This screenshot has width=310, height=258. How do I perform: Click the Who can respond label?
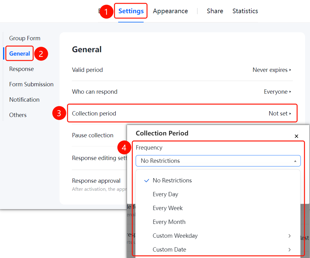[x=95, y=92]
